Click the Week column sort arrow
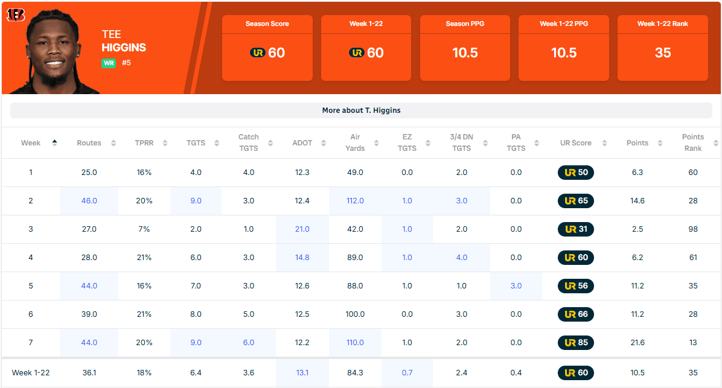The width and height of the screenshot is (722, 388). [x=55, y=143]
